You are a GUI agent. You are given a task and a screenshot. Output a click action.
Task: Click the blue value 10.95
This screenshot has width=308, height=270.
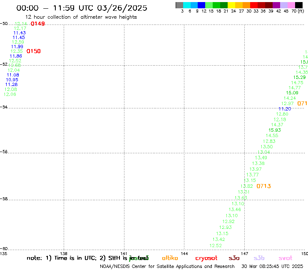(x=12, y=80)
